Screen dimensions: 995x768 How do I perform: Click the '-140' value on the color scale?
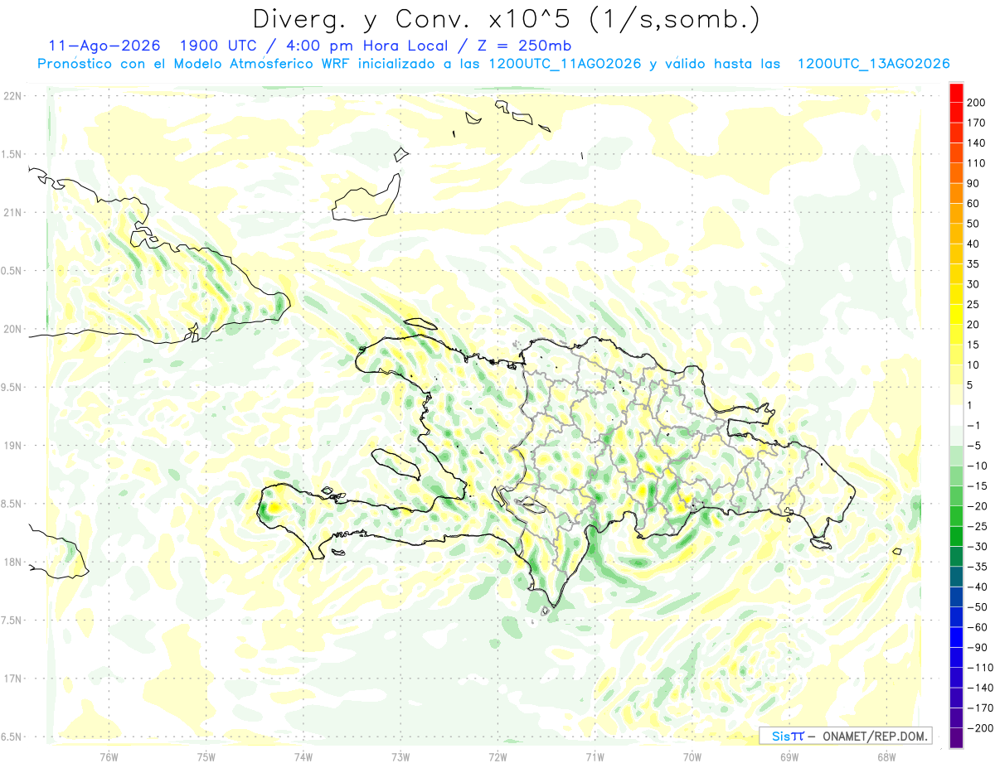[x=978, y=688]
